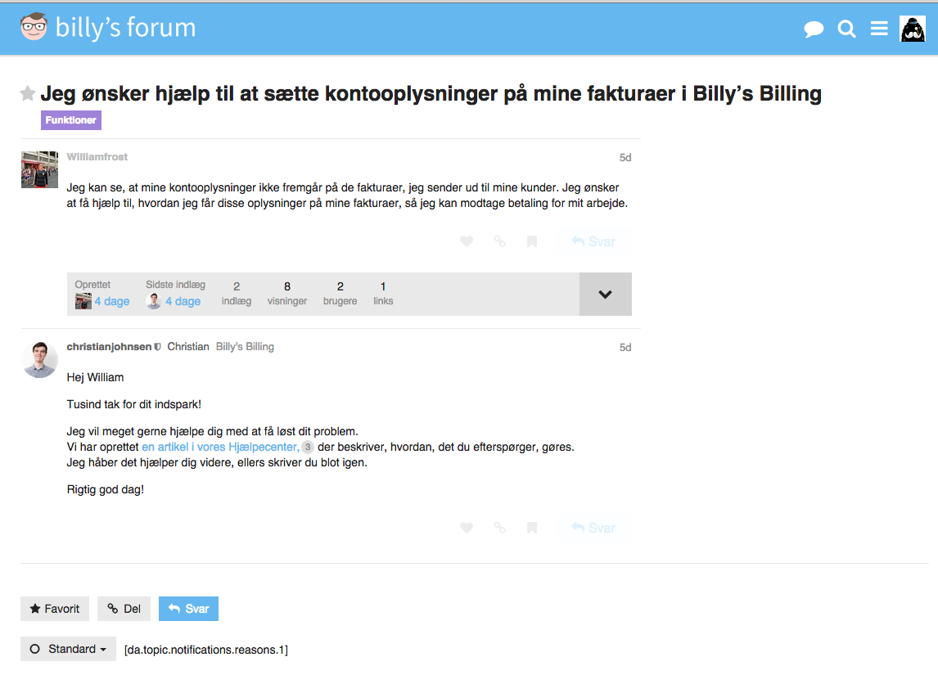The image size is (938, 693).
Task: Open the hamburger menu icon
Action: click(x=879, y=29)
